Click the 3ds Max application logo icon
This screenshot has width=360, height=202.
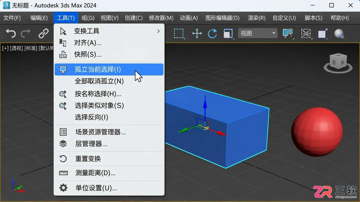point(6,5)
